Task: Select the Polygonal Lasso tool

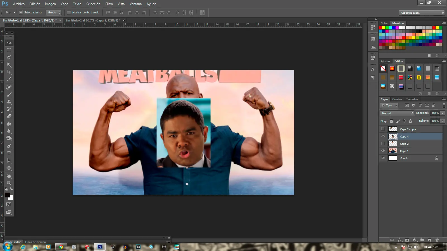Action: [x=9, y=57]
